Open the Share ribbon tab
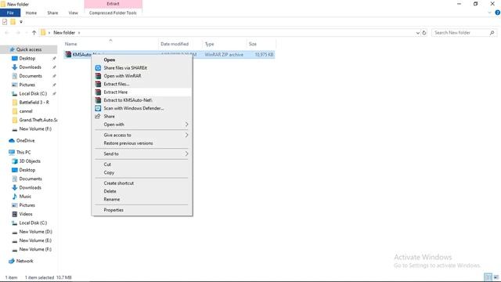This screenshot has width=501, height=282. click(x=52, y=13)
